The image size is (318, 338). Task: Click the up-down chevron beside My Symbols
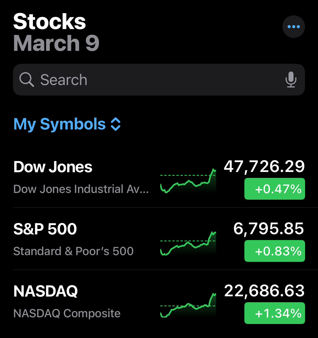116,124
